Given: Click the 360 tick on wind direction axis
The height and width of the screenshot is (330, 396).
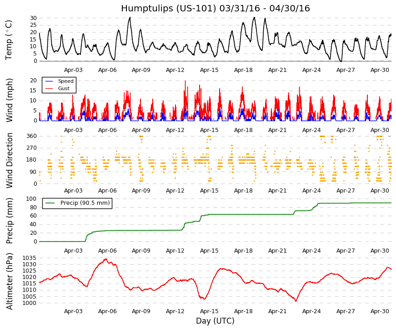Looking at the screenshot, I should [x=31, y=136].
